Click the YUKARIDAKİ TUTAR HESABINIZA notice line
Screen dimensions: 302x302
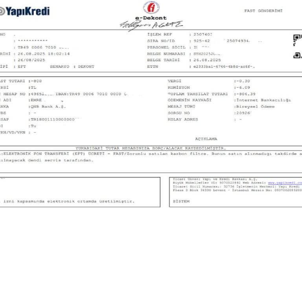(151, 148)
